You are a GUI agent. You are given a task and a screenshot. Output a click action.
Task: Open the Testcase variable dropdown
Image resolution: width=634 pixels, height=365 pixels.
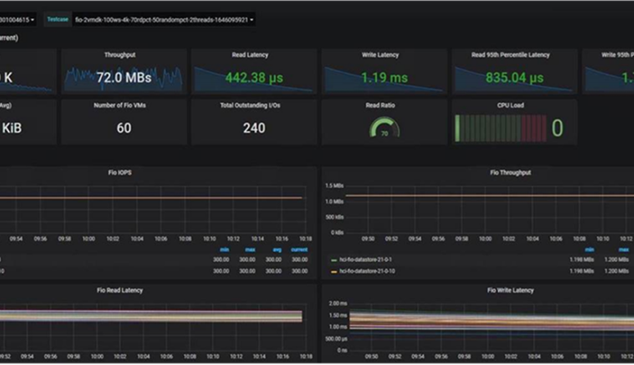[x=163, y=19]
